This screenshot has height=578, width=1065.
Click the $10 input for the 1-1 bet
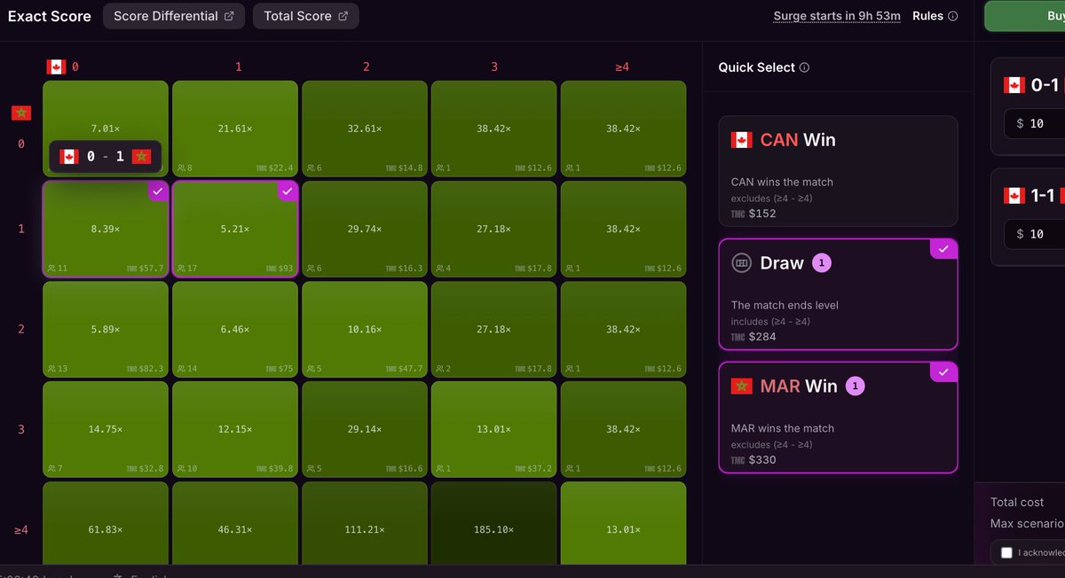tap(1035, 234)
